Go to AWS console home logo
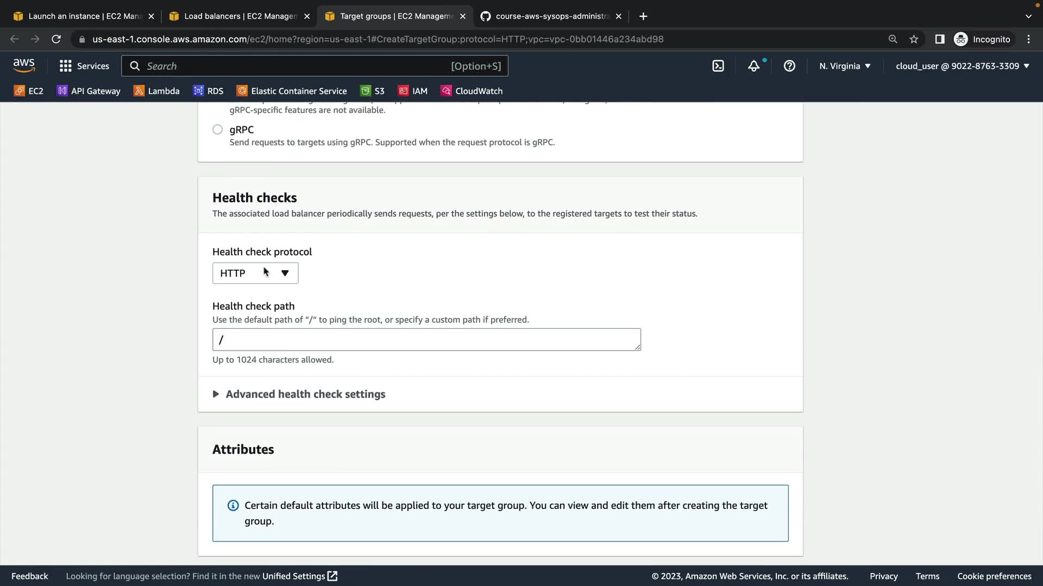 tap(24, 66)
